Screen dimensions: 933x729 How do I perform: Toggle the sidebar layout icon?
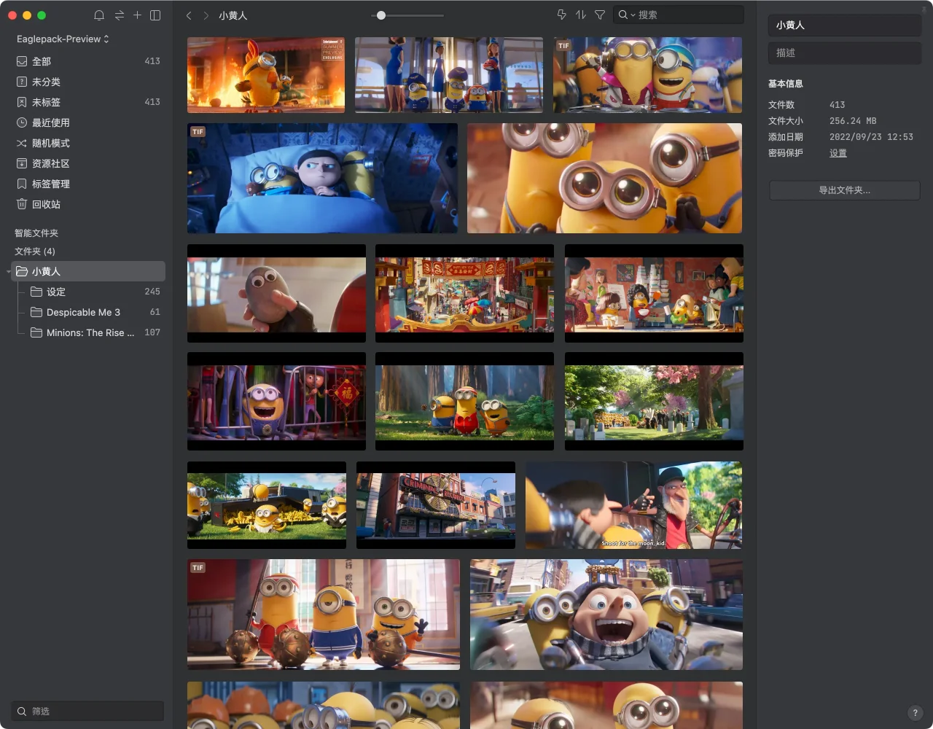155,15
